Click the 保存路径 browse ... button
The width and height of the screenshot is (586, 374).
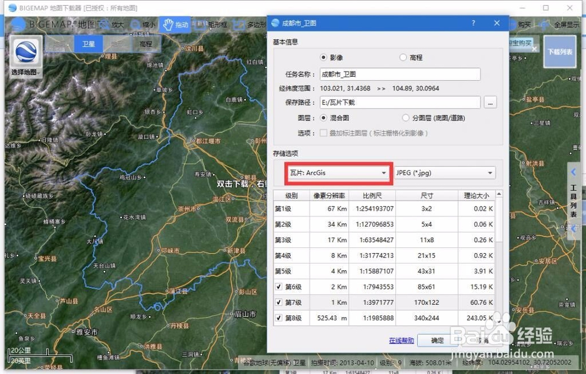point(490,103)
